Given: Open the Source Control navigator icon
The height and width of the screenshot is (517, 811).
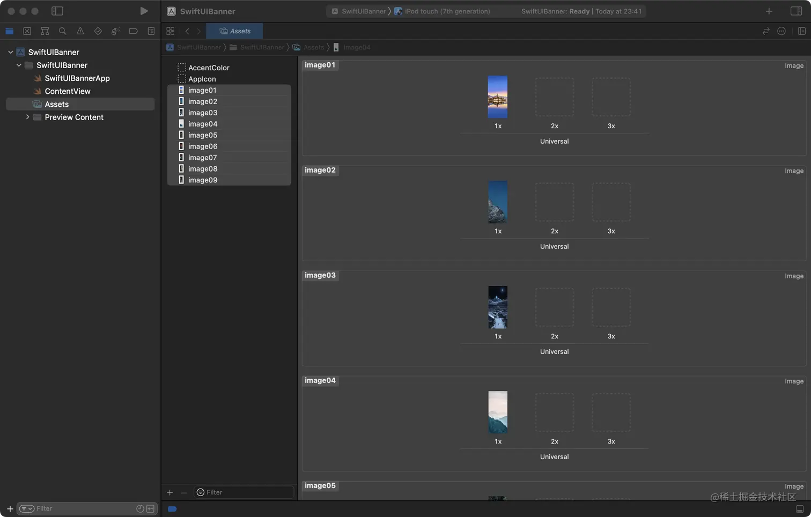Looking at the screenshot, I should 27,31.
